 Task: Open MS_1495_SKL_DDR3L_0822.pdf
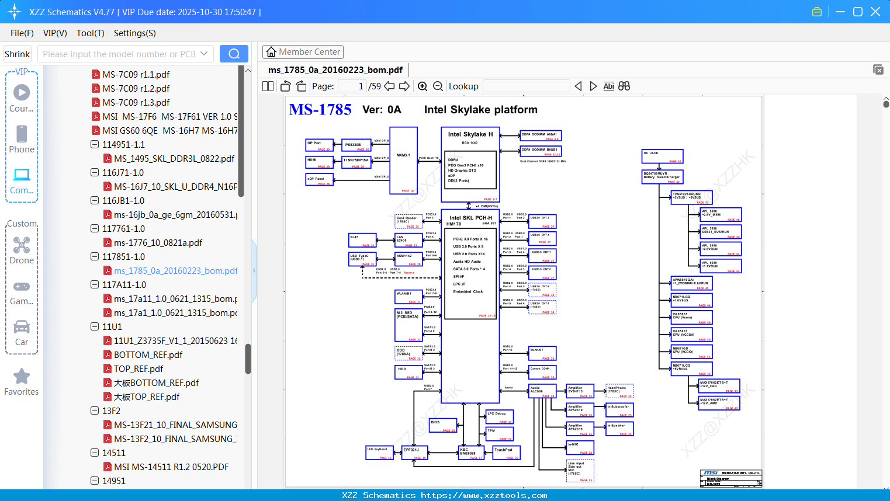pos(174,158)
